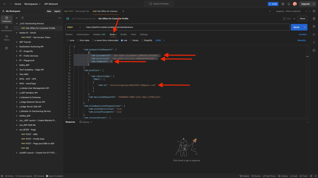The height and width of the screenshot is (178, 318).
Task: Open the environment quick look icon
Action: tap(314, 11)
